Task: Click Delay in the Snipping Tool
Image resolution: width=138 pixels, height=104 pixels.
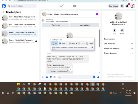Action: 72,44
